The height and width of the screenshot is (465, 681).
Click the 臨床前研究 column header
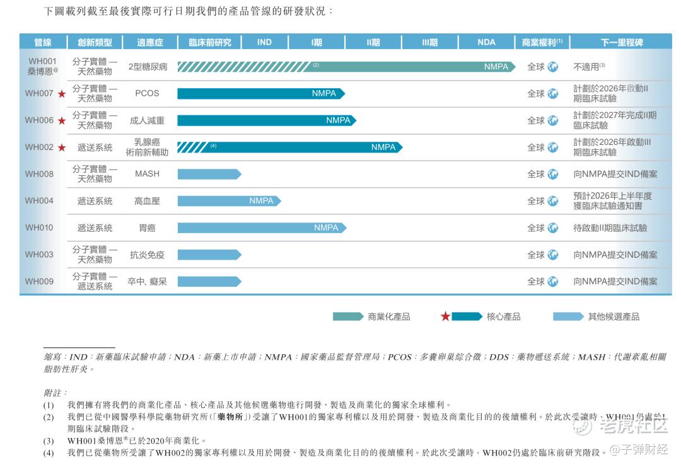pos(210,43)
